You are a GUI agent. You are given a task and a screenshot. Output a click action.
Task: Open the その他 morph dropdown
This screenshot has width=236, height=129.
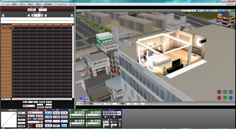[93, 123]
